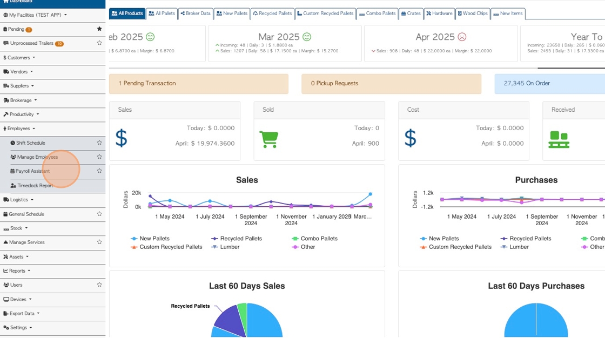605x338 pixels.
Task: Open the 1 Pending Transaction banner
Action: coord(199,84)
